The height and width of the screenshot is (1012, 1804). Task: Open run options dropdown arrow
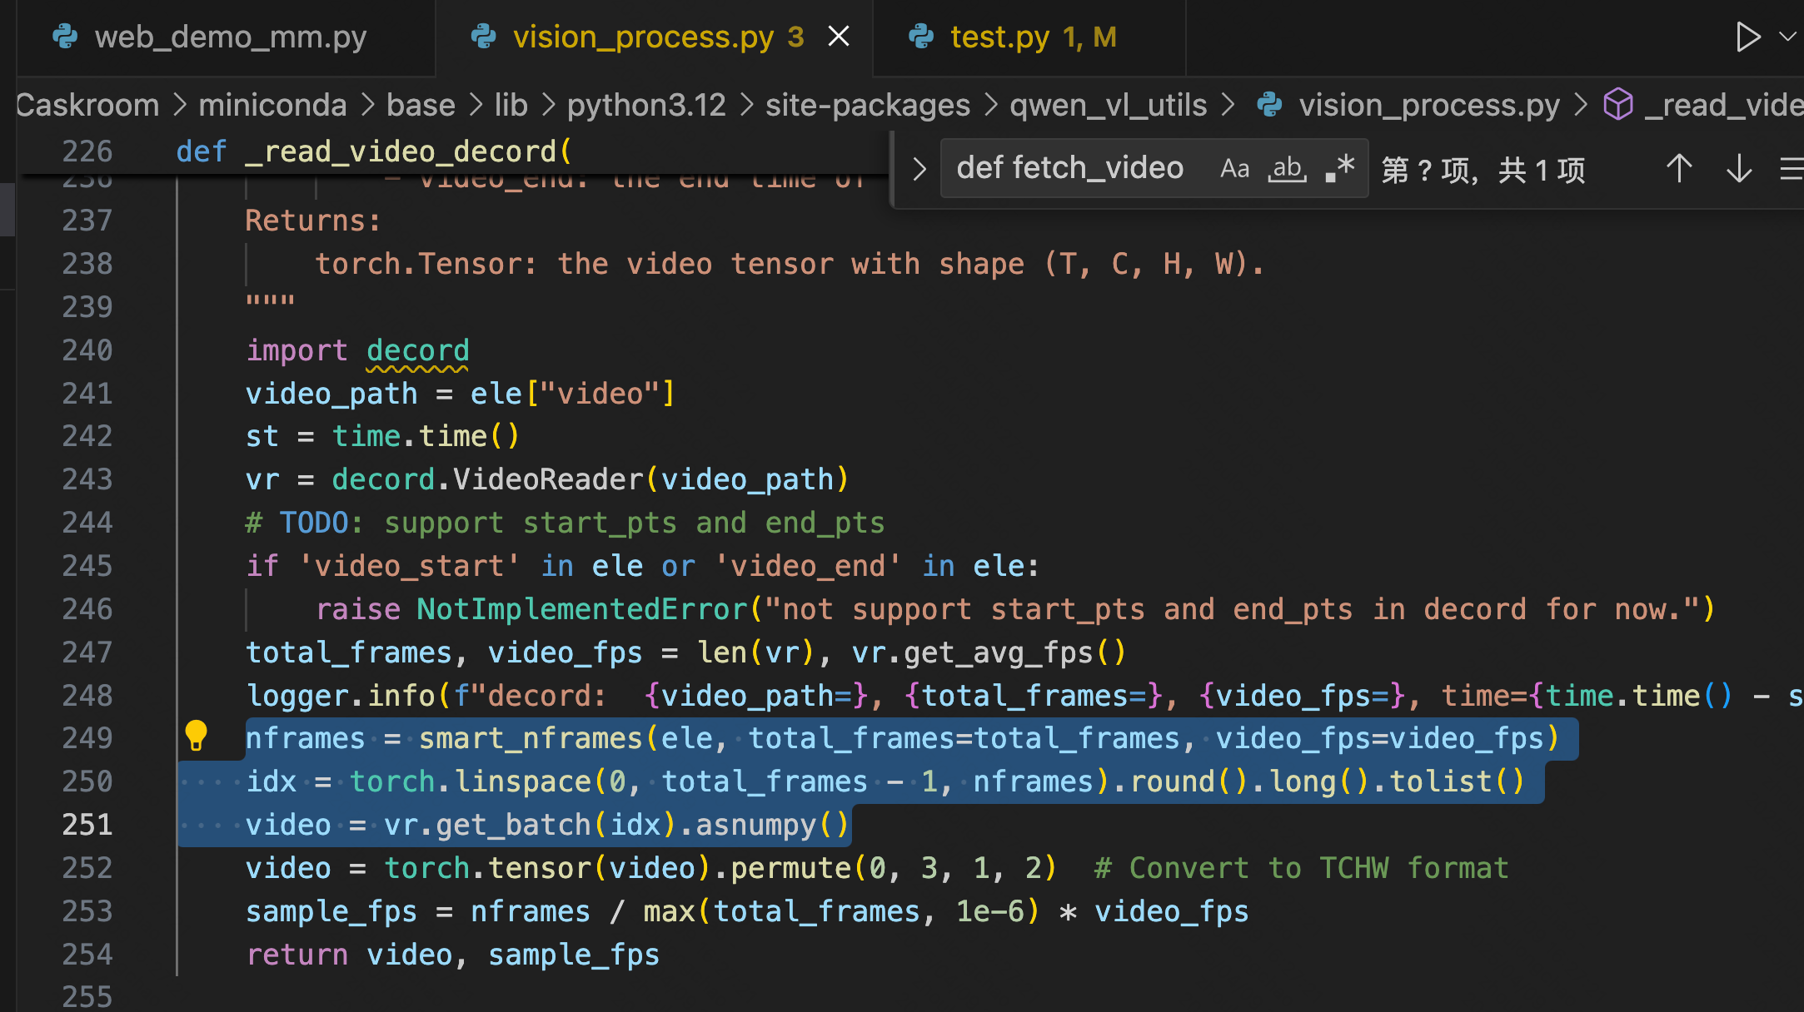1787,37
